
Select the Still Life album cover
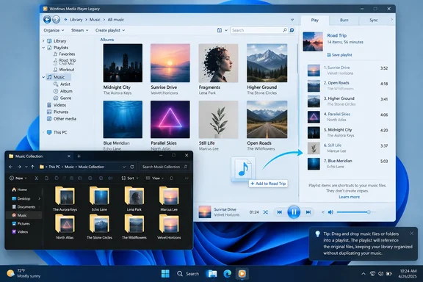(218, 119)
